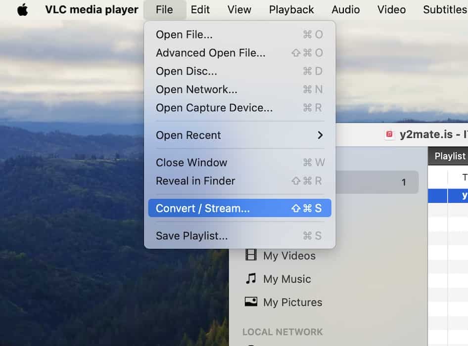Click the My Videos film icon
This screenshot has width=468, height=346.
(251, 256)
